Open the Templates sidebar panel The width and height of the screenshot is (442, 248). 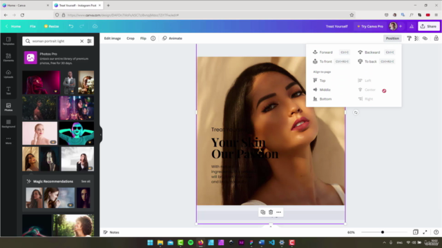click(8, 41)
